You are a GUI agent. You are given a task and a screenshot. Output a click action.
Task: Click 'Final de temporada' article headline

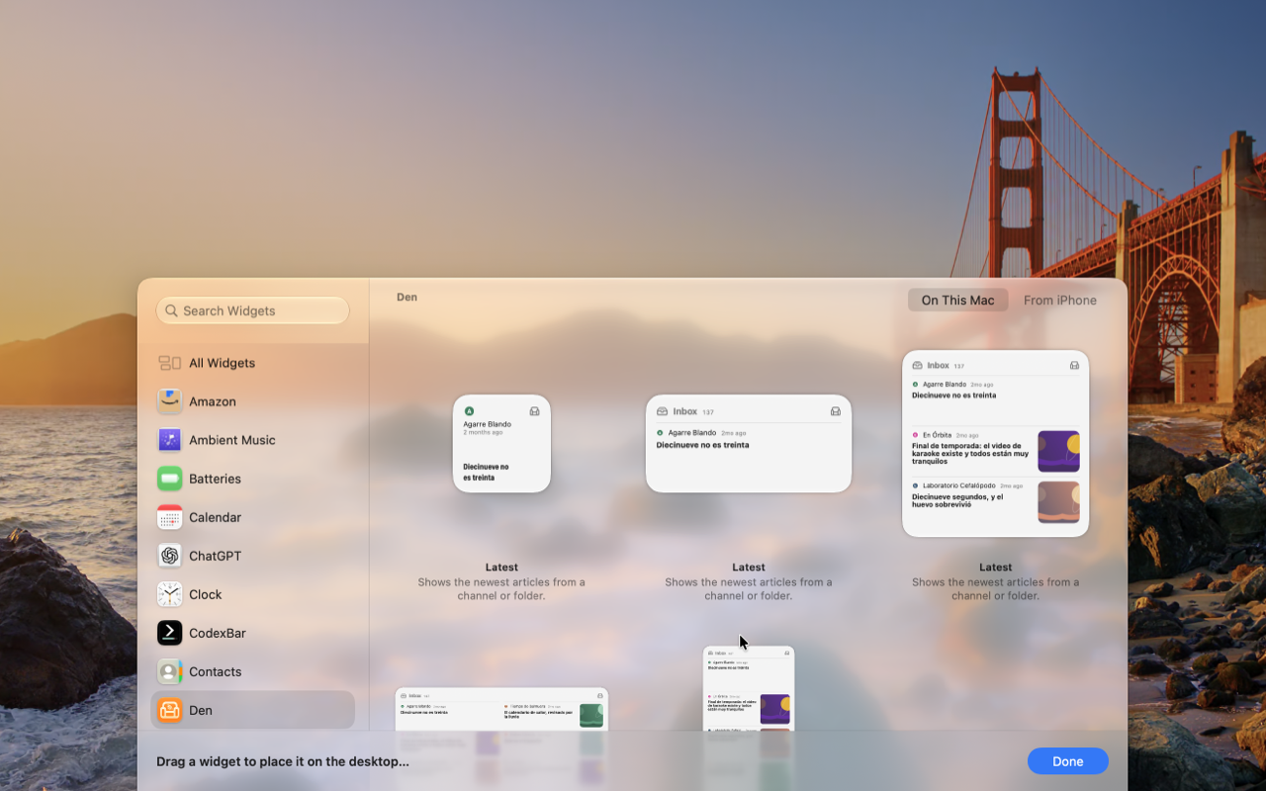[970, 453]
